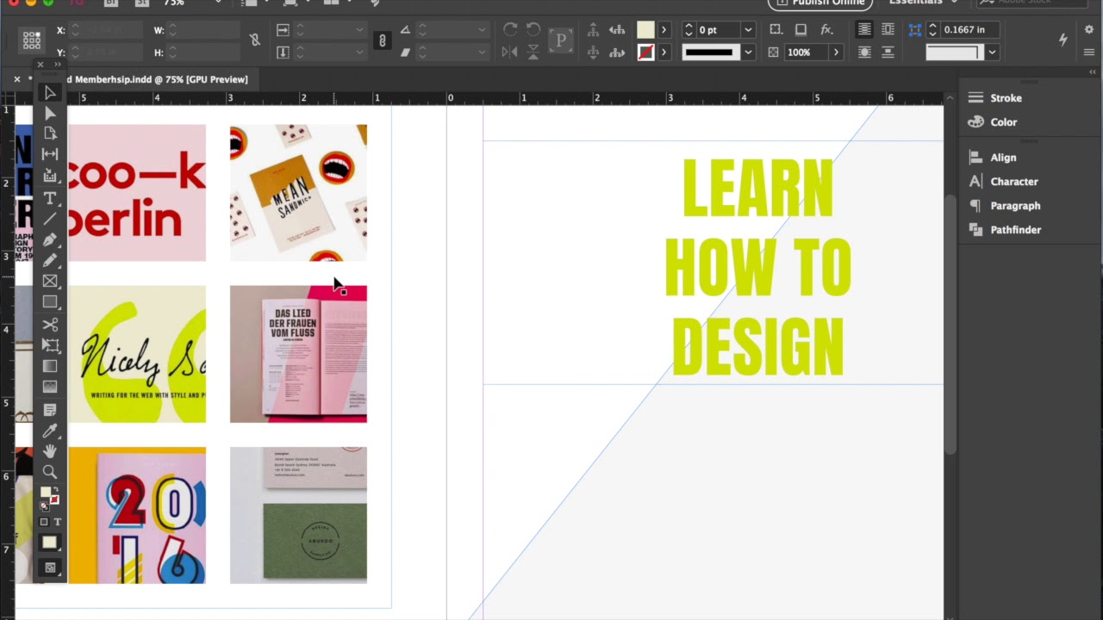Flip horizontal in control bar

pos(510,53)
